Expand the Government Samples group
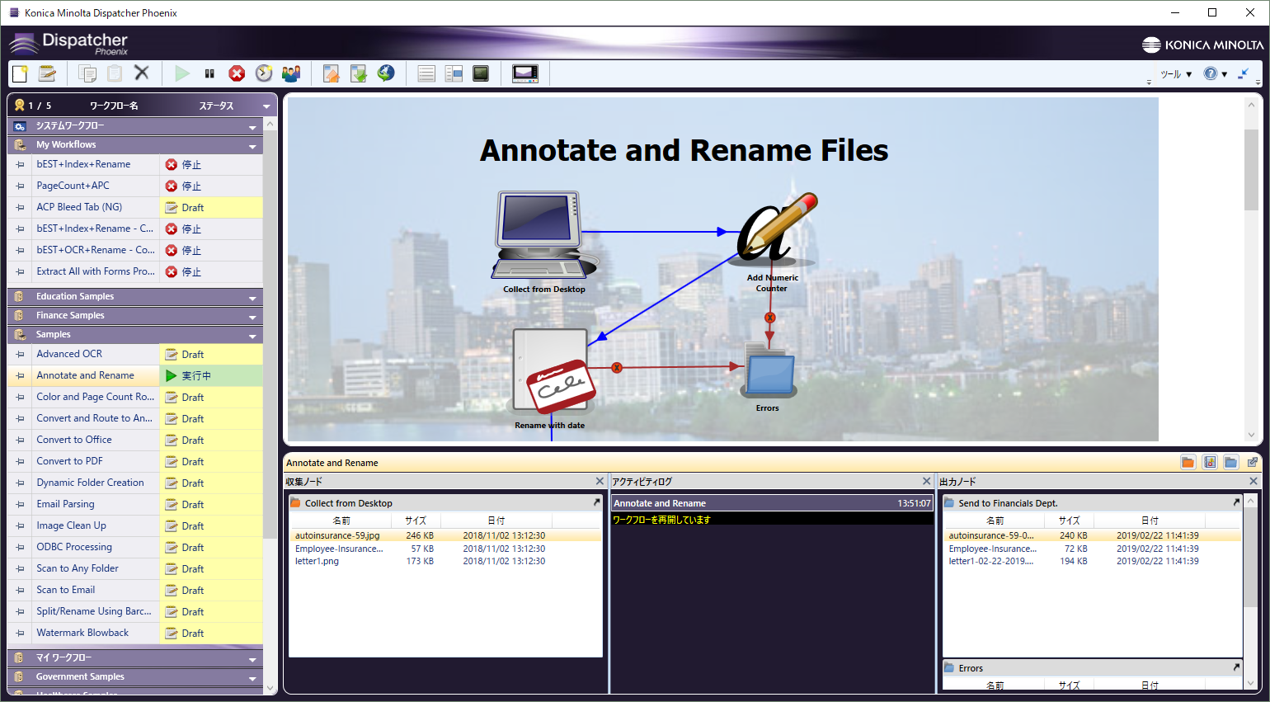 point(252,678)
